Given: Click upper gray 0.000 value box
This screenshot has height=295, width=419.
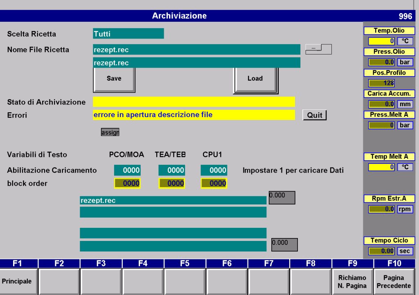Looking at the screenshot, I should point(282,197).
